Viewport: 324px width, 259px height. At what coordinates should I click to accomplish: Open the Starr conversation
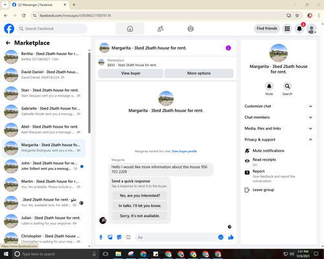44,93
